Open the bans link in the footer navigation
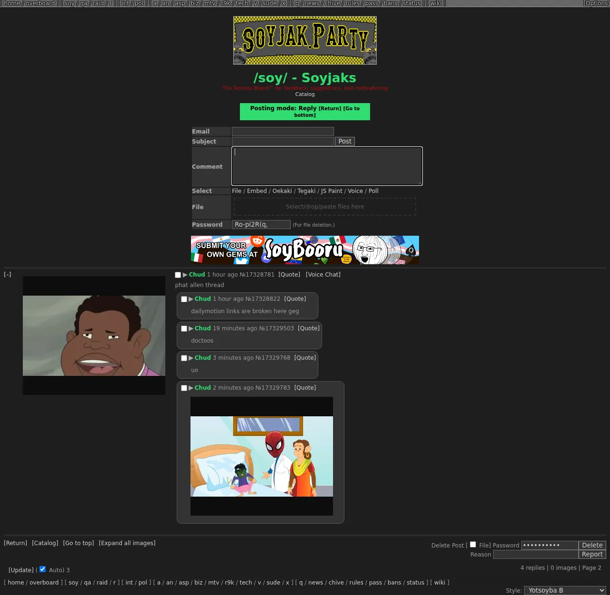 point(394,583)
